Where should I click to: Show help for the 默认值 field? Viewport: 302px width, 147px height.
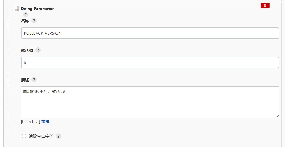(38, 50)
